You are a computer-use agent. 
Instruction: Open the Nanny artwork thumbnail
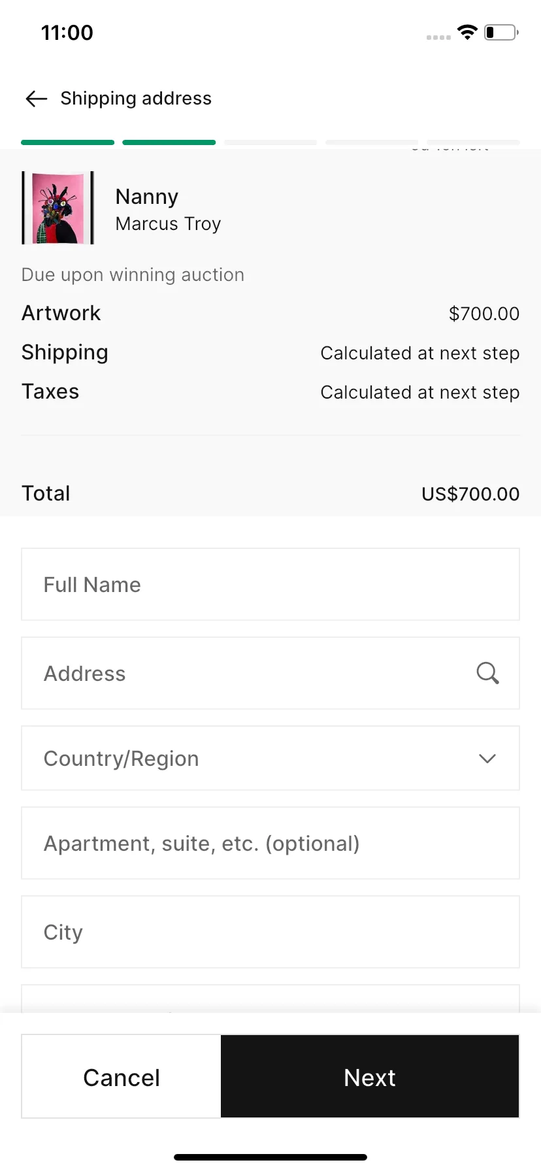pos(58,208)
